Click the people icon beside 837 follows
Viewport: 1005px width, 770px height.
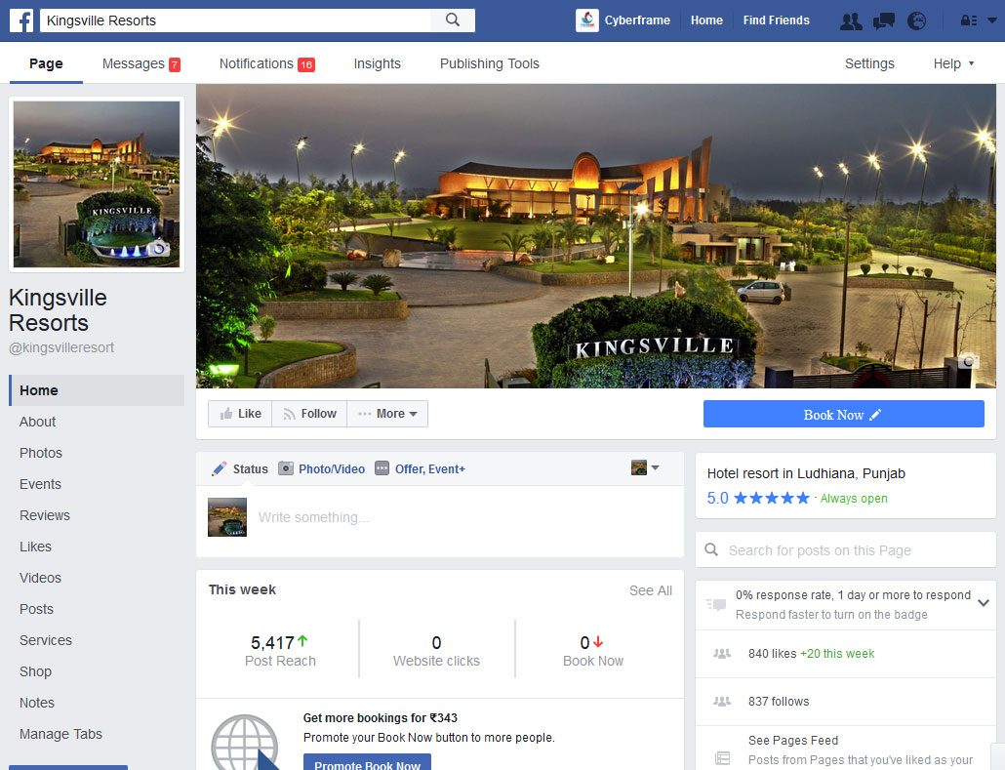point(722,702)
